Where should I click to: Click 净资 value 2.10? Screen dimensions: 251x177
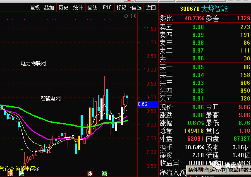tap(198, 155)
